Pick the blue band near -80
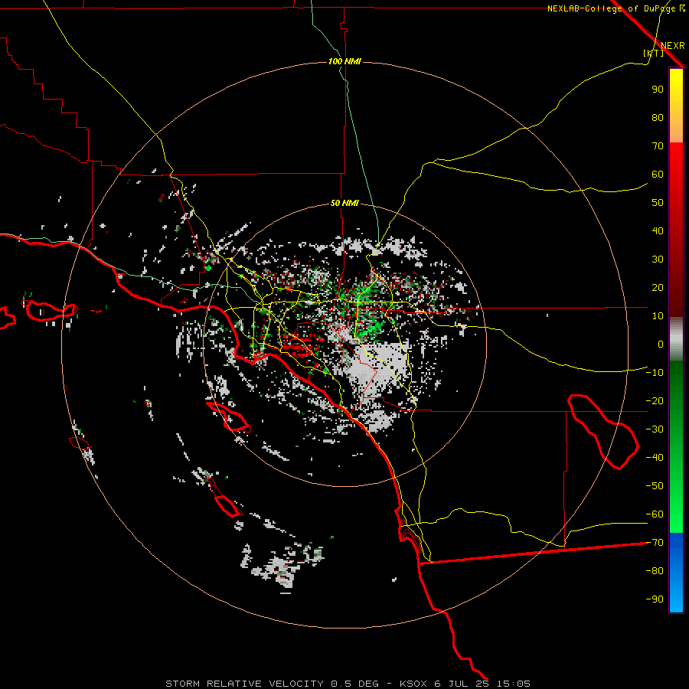The image size is (689, 689). coord(676,571)
